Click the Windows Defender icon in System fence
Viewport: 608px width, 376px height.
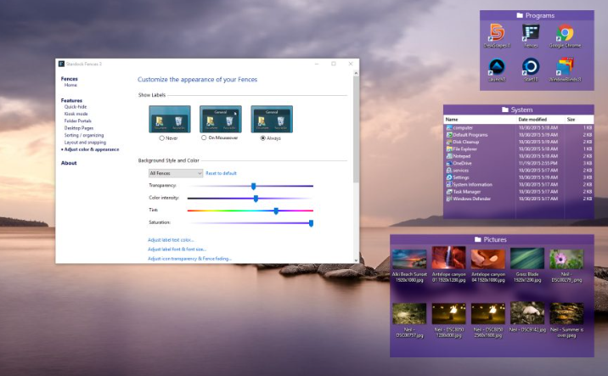coord(449,199)
